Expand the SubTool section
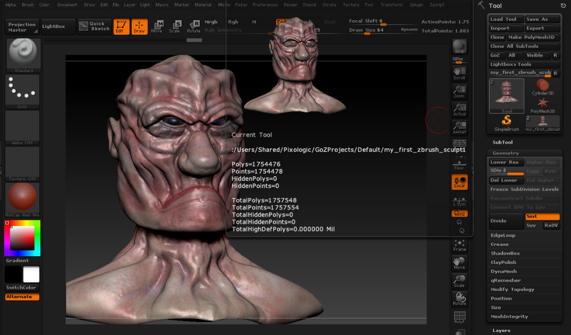571x335 pixels. (x=503, y=143)
